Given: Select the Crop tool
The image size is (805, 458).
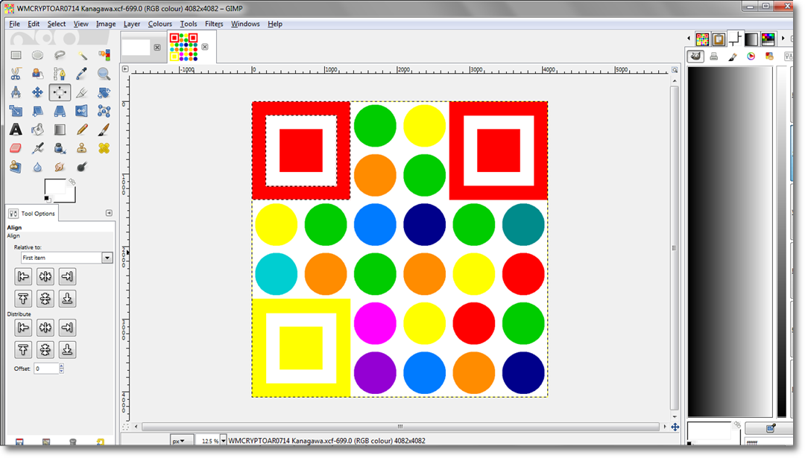Looking at the screenshot, I should [x=82, y=92].
